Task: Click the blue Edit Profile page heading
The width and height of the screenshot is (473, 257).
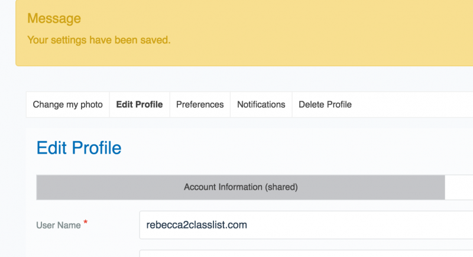Action: point(79,148)
